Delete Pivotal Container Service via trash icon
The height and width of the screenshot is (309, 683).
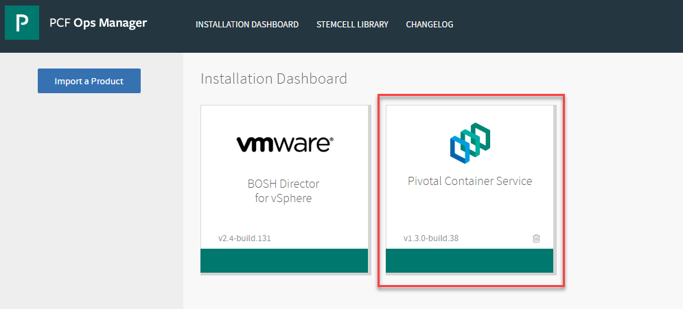pos(536,238)
